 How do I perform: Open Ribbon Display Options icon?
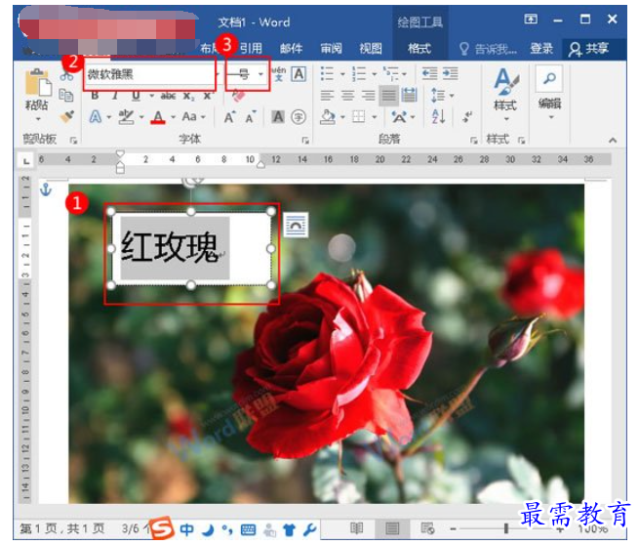point(531,19)
